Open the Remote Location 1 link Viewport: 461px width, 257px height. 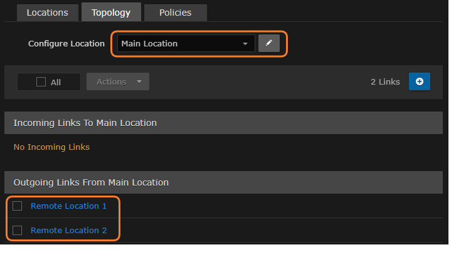coord(69,206)
